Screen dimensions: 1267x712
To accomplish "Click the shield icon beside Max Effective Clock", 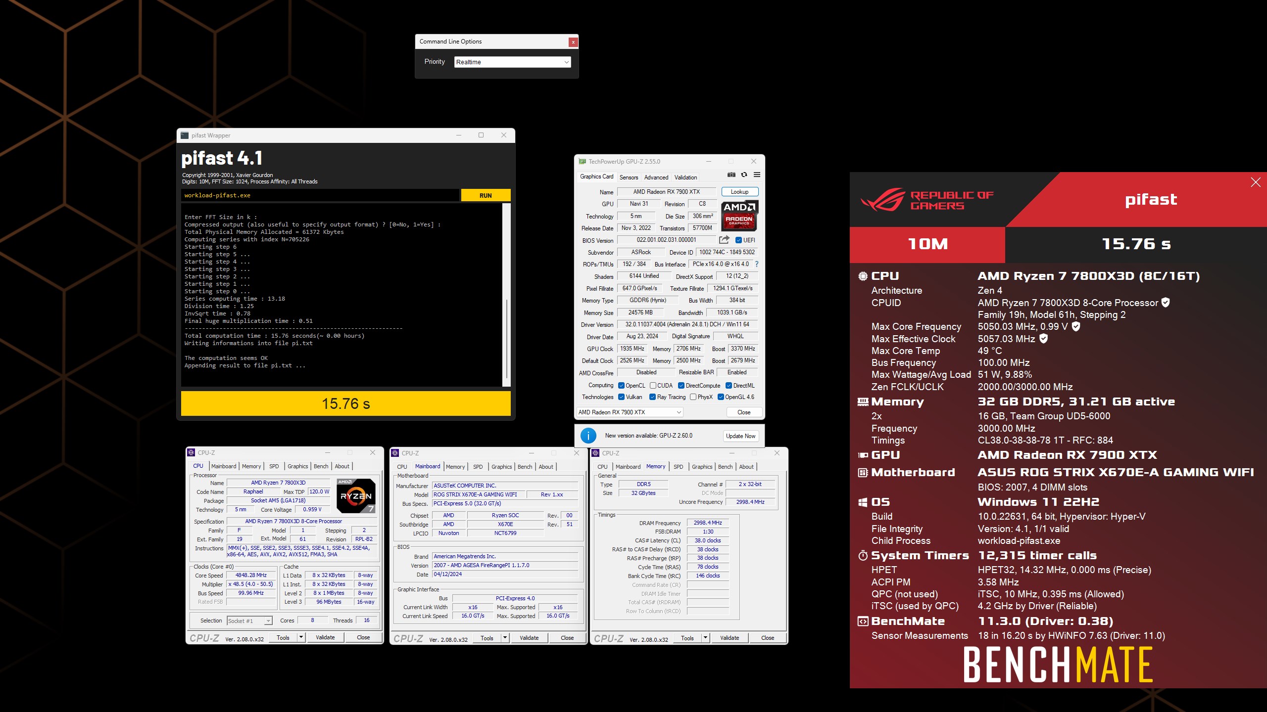I will coord(1043,338).
